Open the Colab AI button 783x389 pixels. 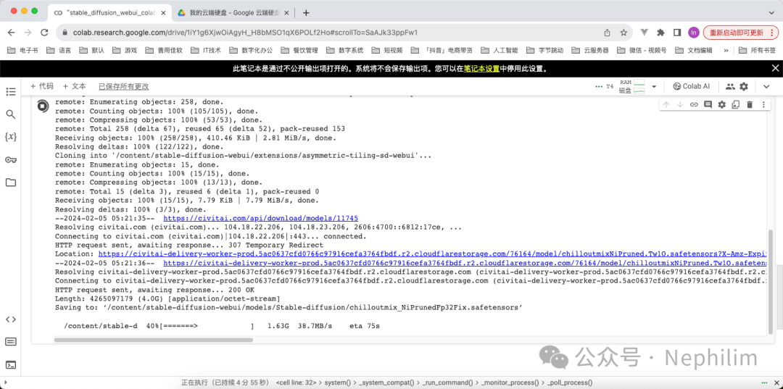click(x=691, y=86)
